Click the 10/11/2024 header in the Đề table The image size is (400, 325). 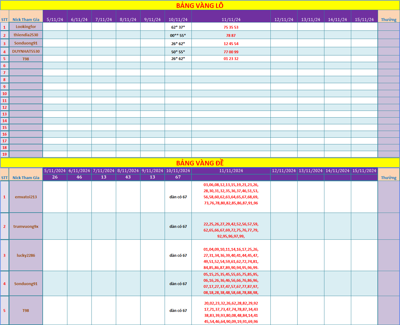pos(178,171)
